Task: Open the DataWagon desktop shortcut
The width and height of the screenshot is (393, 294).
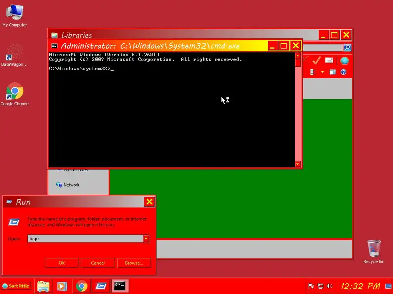Action: click(x=14, y=55)
